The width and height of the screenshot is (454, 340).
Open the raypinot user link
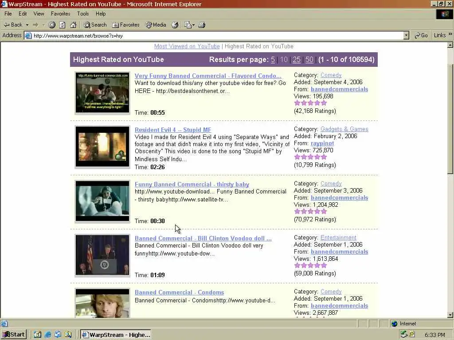click(x=322, y=143)
